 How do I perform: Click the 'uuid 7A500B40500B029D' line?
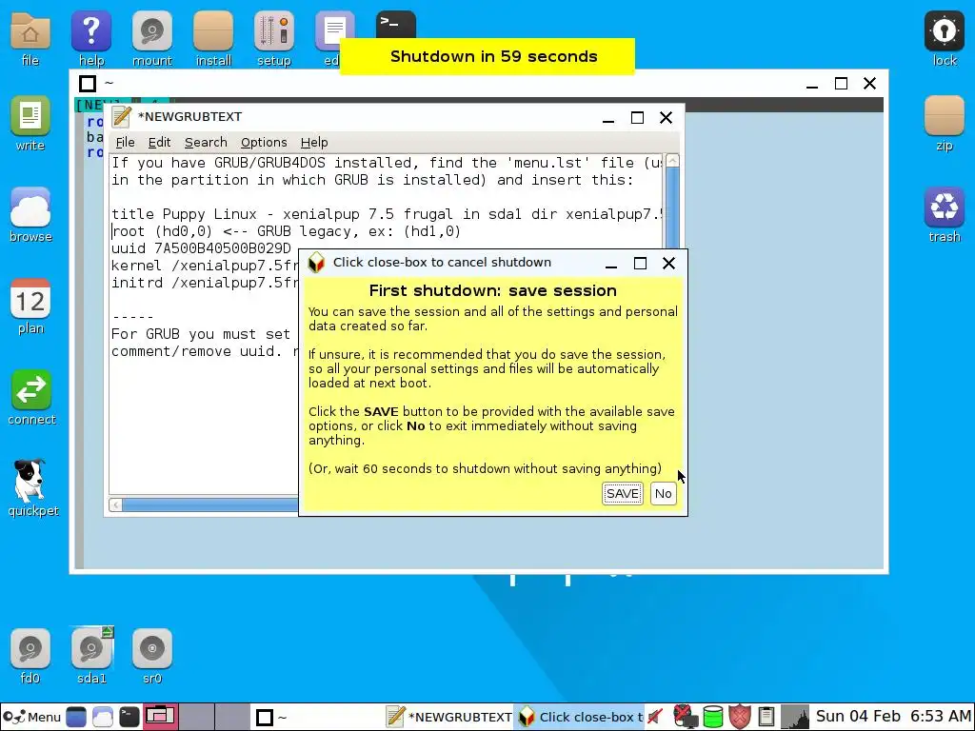click(x=201, y=248)
